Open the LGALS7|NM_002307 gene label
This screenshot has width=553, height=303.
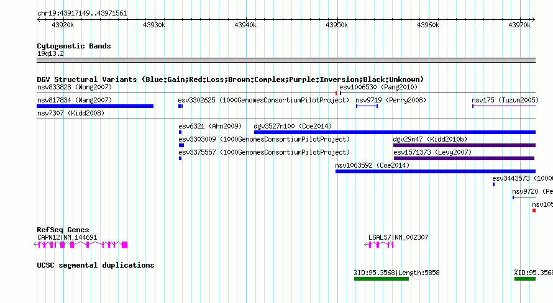pos(398,237)
